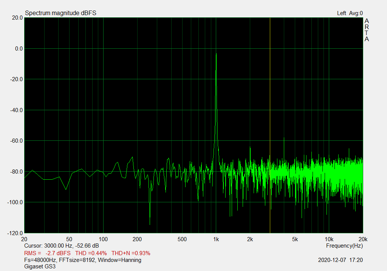Click the '20' x-axis frequency label
This screenshot has width=387, height=271.
(24, 239)
